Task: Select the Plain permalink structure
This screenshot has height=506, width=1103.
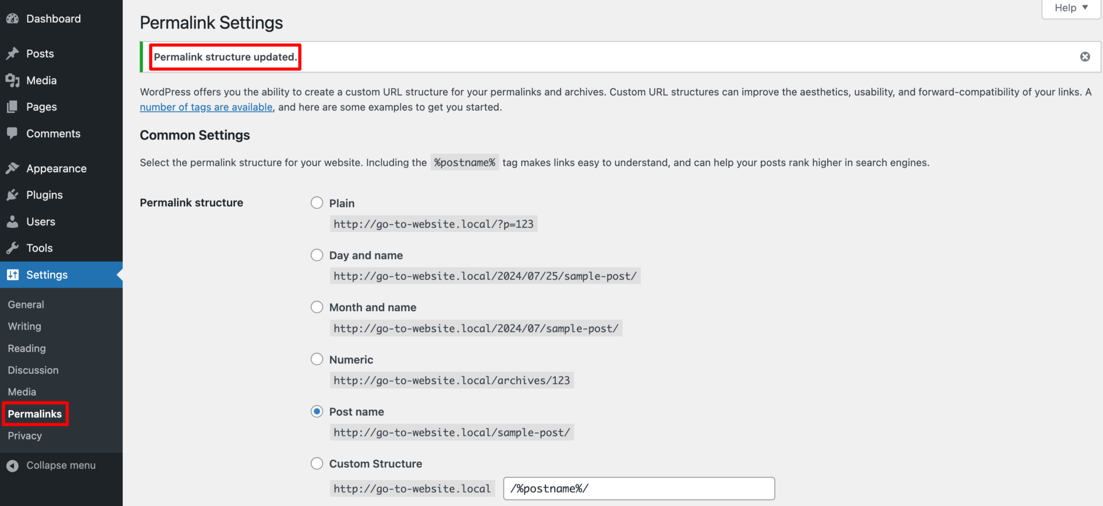Action: point(317,202)
